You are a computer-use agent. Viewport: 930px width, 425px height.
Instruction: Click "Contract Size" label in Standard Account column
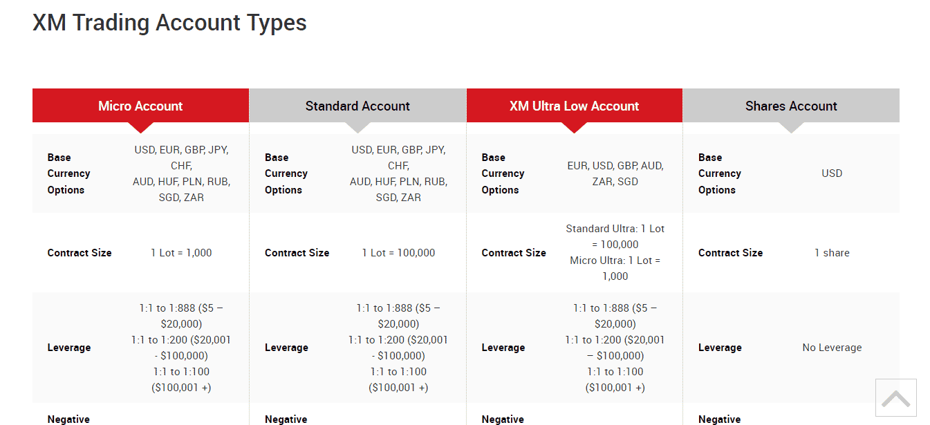[297, 253]
